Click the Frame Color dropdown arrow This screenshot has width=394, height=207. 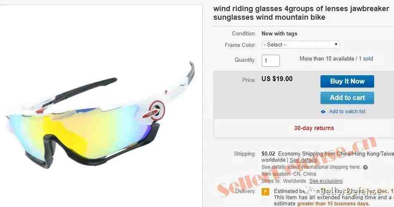click(336, 44)
